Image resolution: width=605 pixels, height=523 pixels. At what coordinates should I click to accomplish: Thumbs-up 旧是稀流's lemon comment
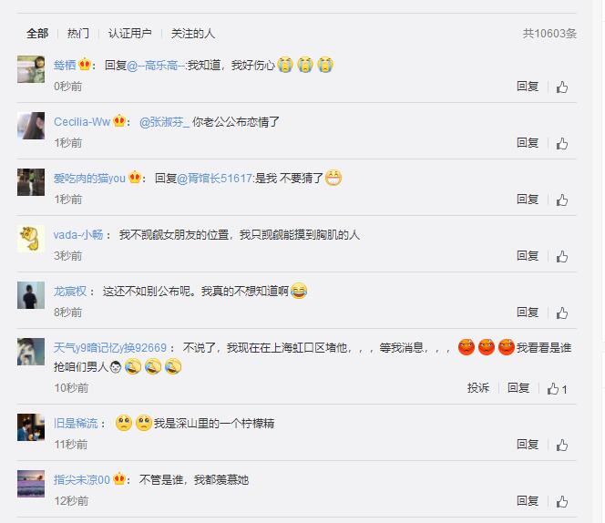[562, 445]
